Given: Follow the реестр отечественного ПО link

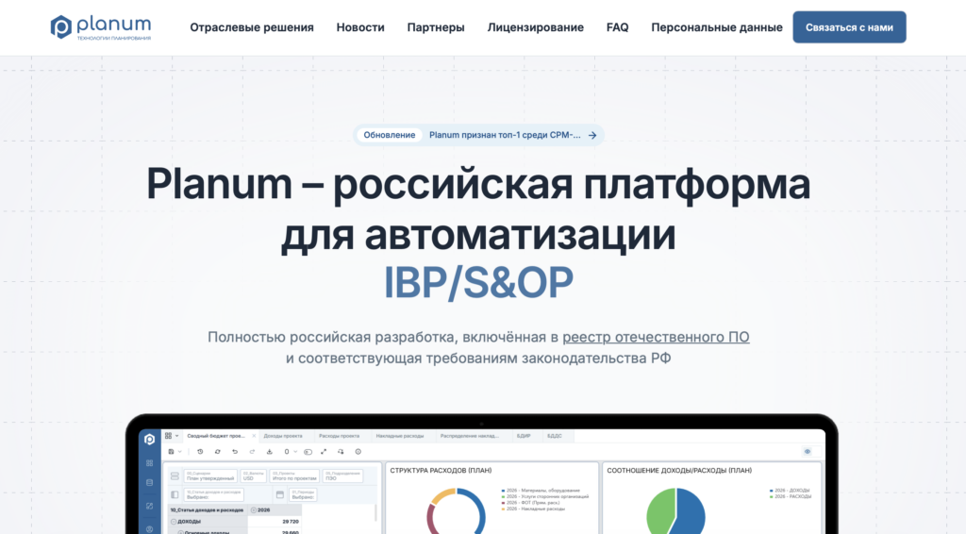Looking at the screenshot, I should 656,337.
